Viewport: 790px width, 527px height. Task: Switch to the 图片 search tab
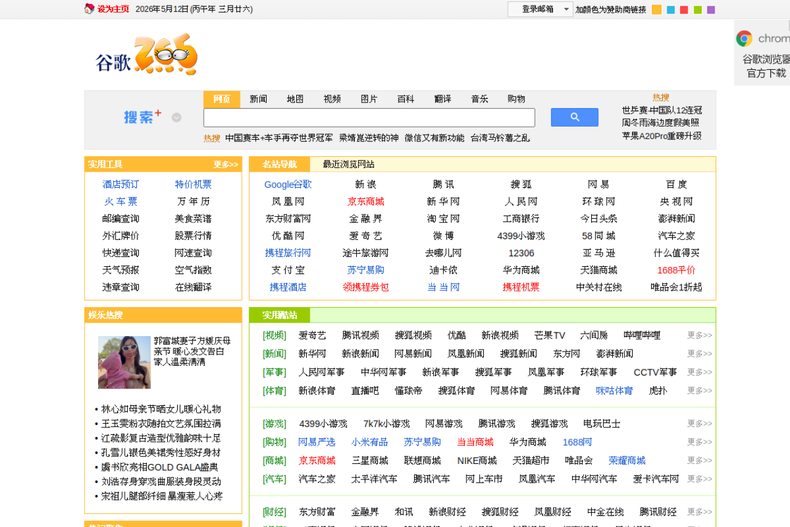click(x=369, y=99)
